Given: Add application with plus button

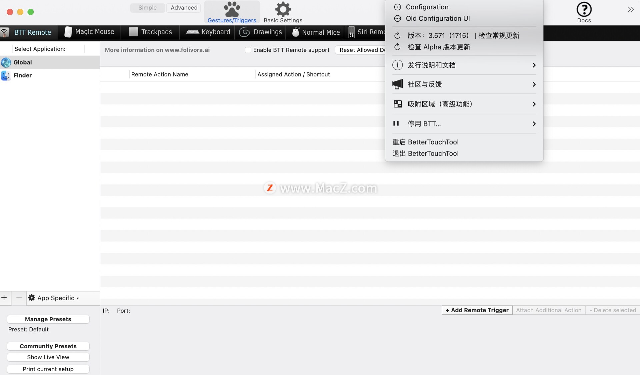Looking at the screenshot, I should pos(4,298).
